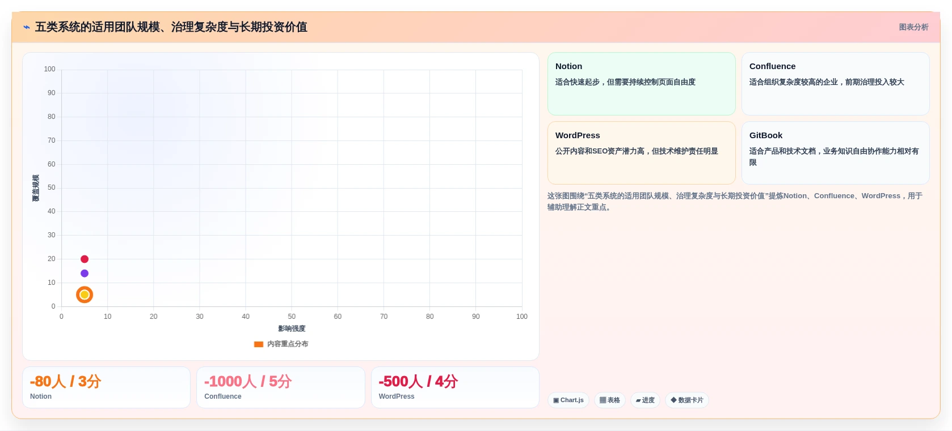Click Notion description 适合快速起步 text
Viewport: 952px width, 431px height.
coord(625,82)
